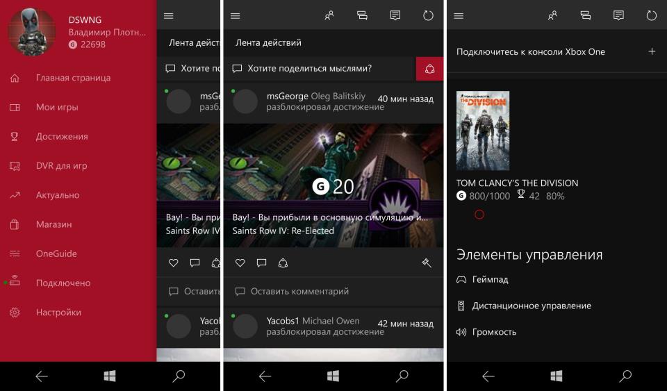Tap back arrow in right phone navbar
This screenshot has width=667, height=391.
488,376
